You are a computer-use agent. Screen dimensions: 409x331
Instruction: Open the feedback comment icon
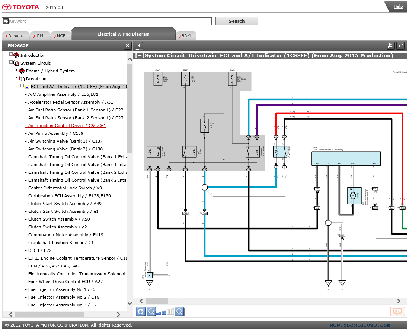(x=397, y=311)
